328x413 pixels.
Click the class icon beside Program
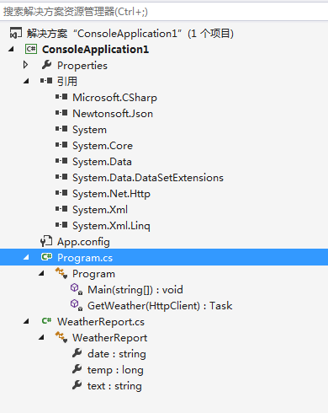61,273
